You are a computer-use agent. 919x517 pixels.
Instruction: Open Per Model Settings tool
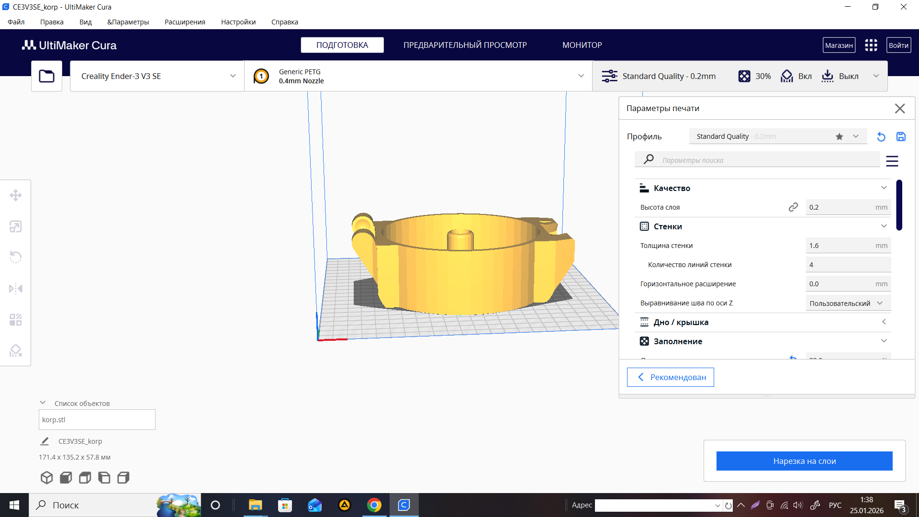pyautogui.click(x=16, y=320)
